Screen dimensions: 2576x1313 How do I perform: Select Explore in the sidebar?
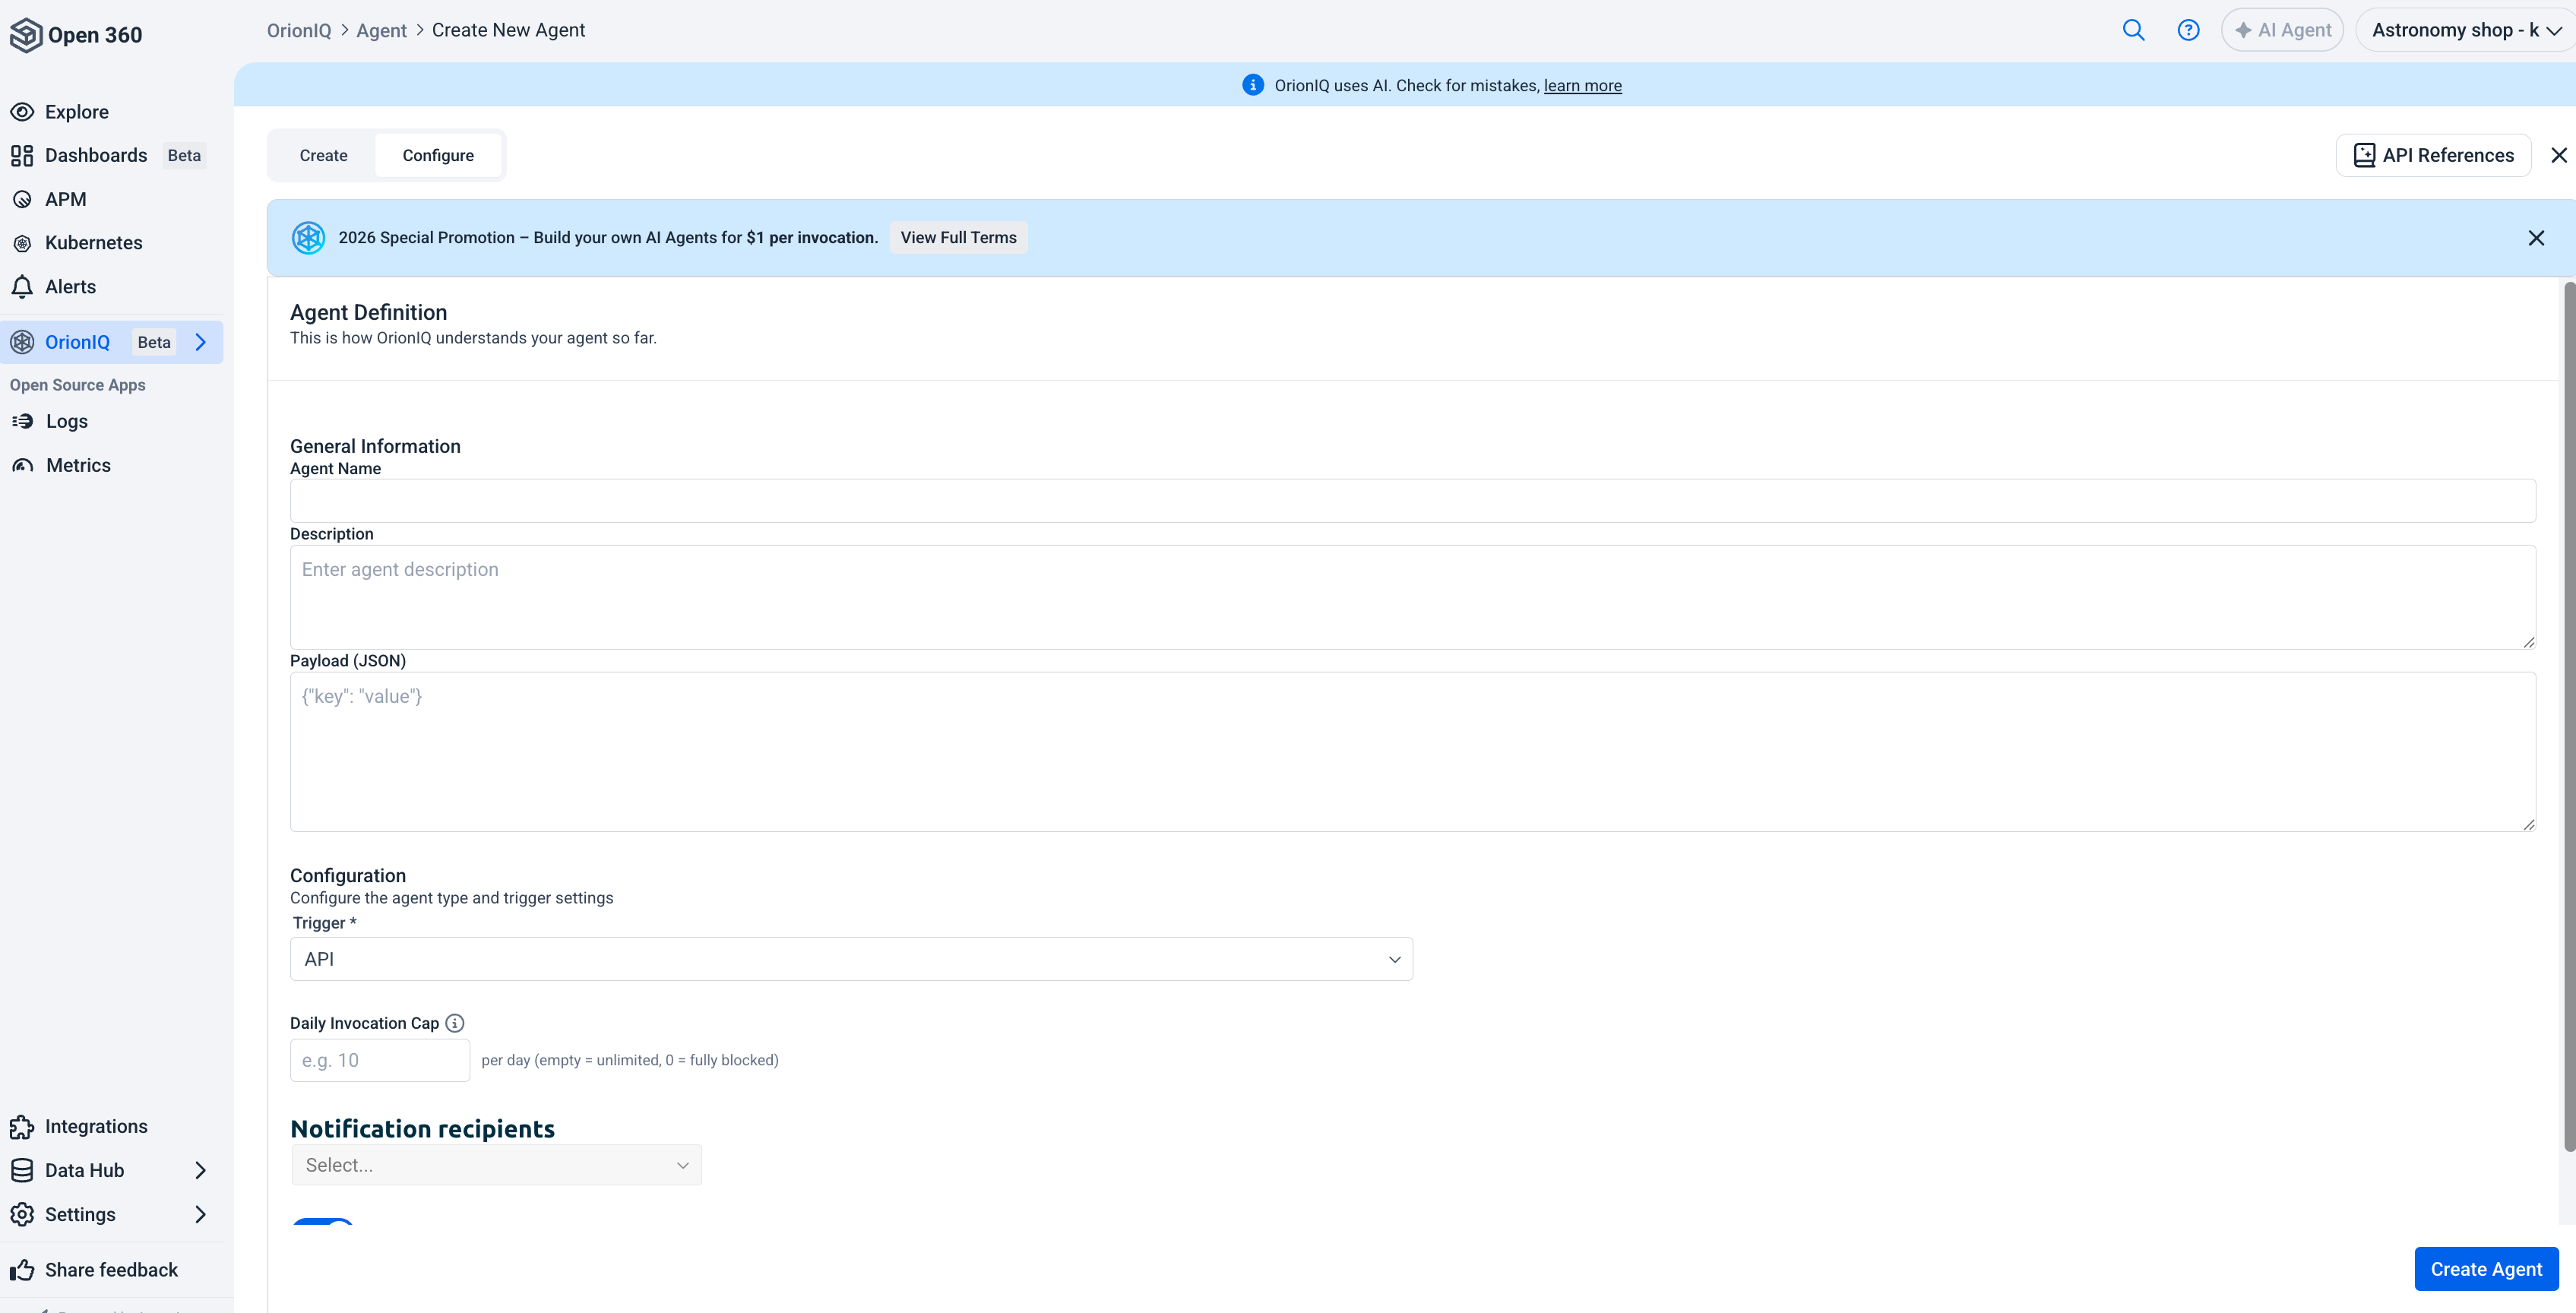pyautogui.click(x=77, y=111)
